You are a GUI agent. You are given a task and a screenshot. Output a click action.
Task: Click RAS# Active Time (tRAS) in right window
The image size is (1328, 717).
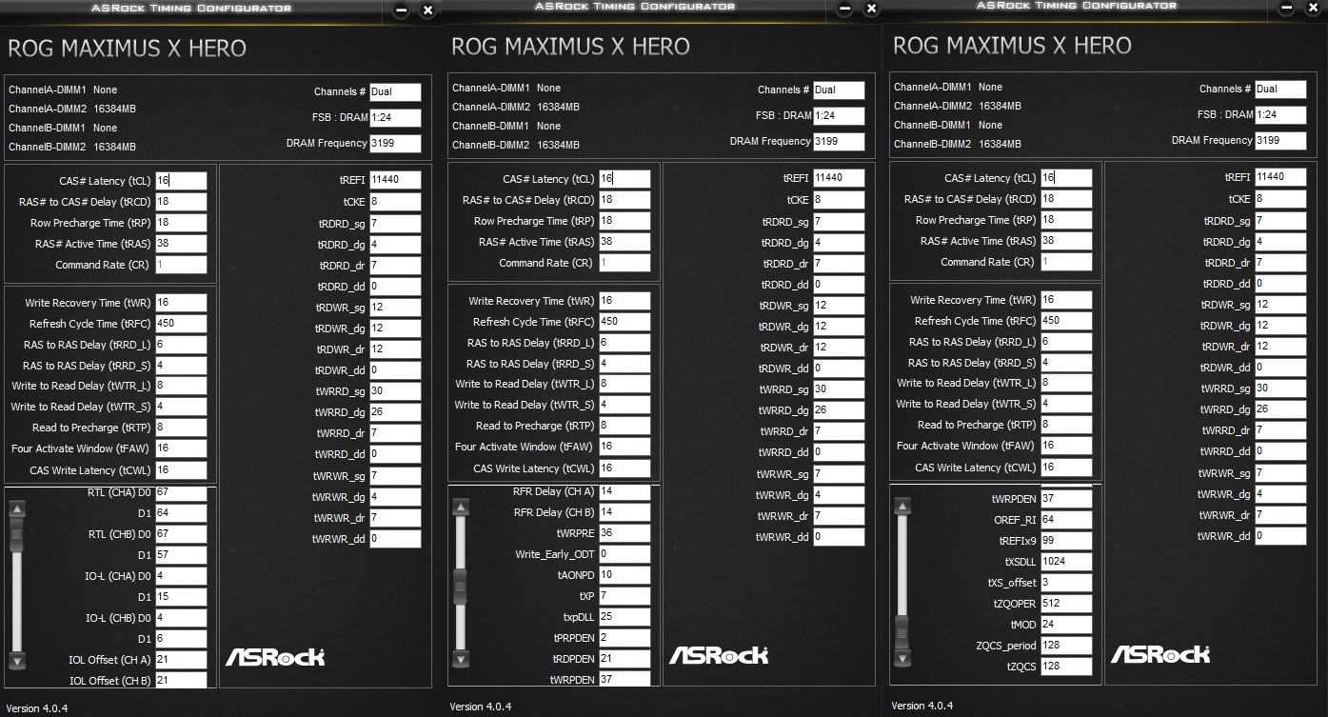1066,241
